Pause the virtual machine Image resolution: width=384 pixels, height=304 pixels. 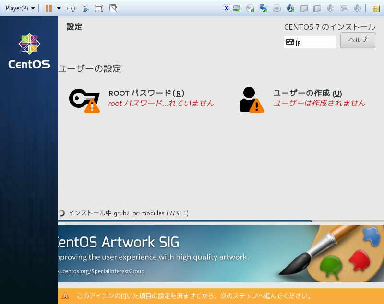[49, 8]
